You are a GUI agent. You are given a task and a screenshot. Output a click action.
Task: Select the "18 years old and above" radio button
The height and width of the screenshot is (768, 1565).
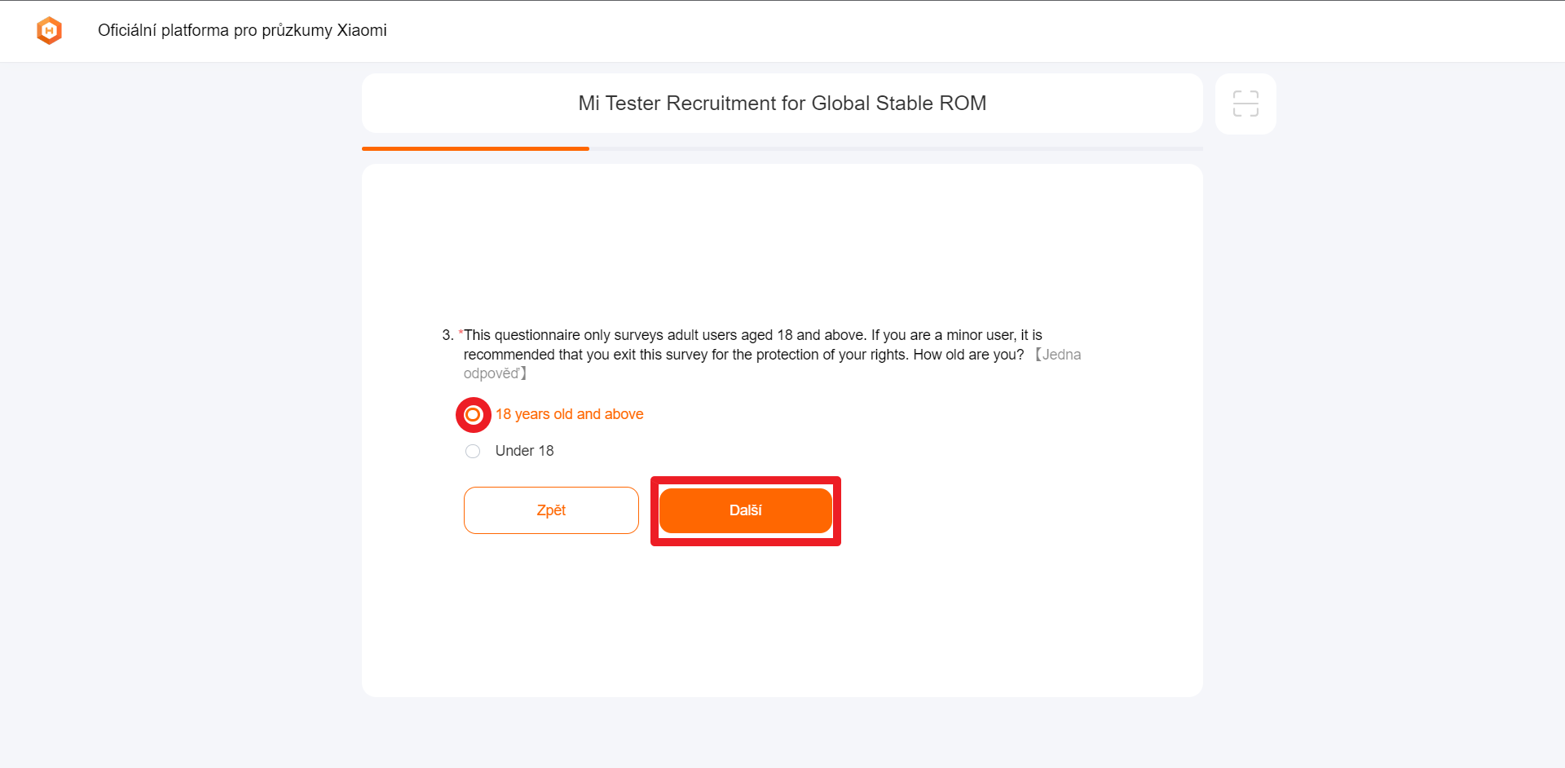tap(473, 415)
